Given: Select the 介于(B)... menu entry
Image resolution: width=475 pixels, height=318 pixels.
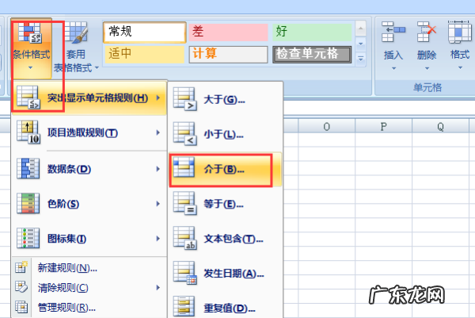Looking at the screenshot, I should pos(226,169).
